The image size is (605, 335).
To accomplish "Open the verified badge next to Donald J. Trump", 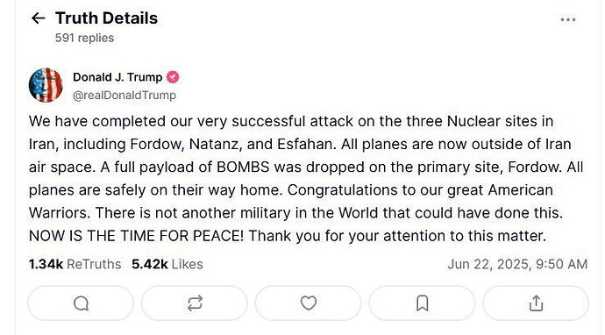I will (x=173, y=77).
